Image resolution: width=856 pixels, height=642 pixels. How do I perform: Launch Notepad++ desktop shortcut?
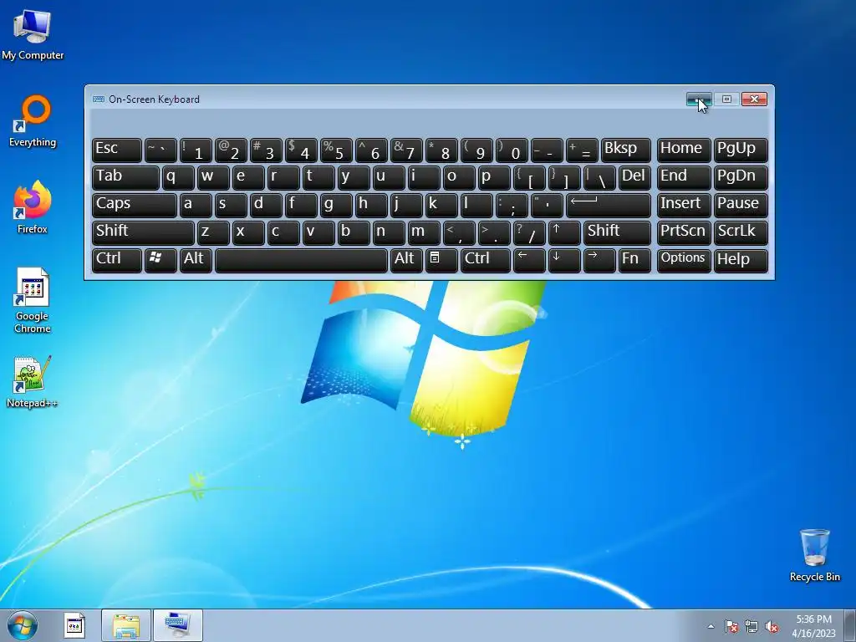(x=33, y=382)
